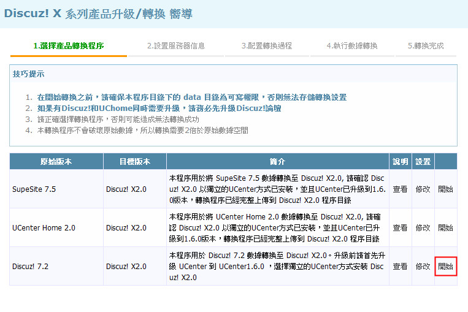Click tip 1 about data 目錄 write permission
Viewport: 468px width, 312px height.
point(192,97)
